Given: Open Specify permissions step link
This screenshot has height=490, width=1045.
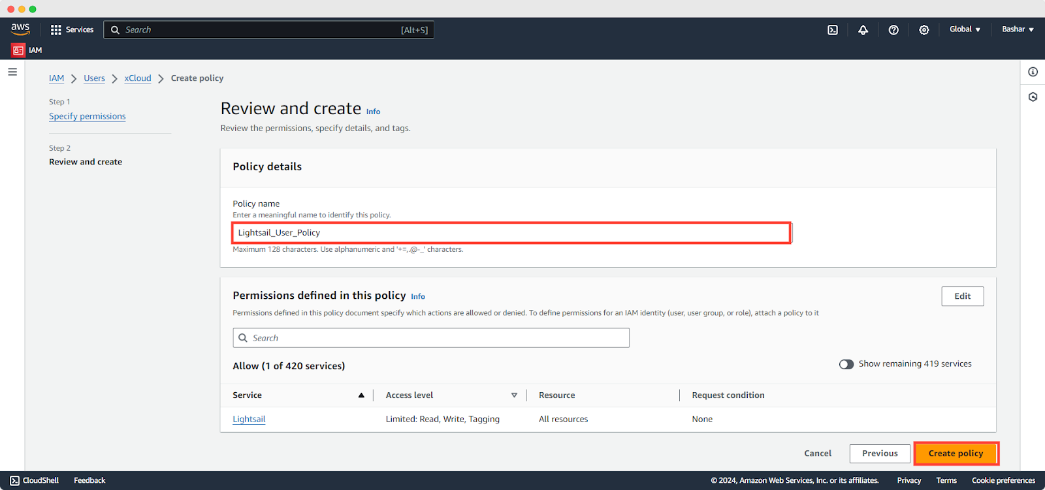Looking at the screenshot, I should tap(88, 116).
